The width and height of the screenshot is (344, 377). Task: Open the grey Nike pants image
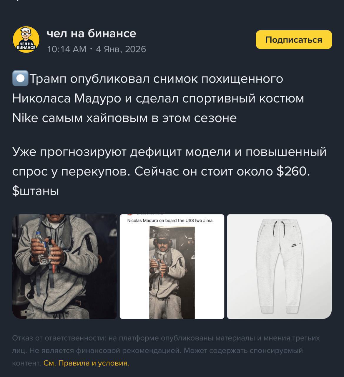(279, 267)
